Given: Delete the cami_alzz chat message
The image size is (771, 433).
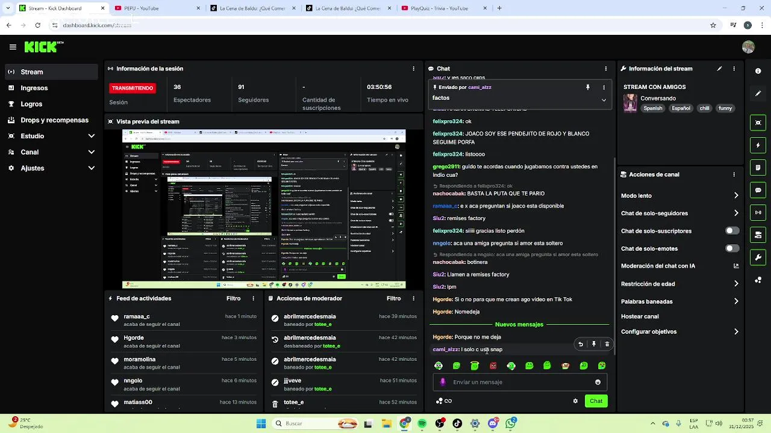Looking at the screenshot, I should point(607,344).
